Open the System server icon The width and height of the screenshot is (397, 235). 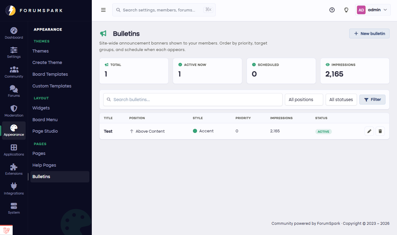point(14,206)
